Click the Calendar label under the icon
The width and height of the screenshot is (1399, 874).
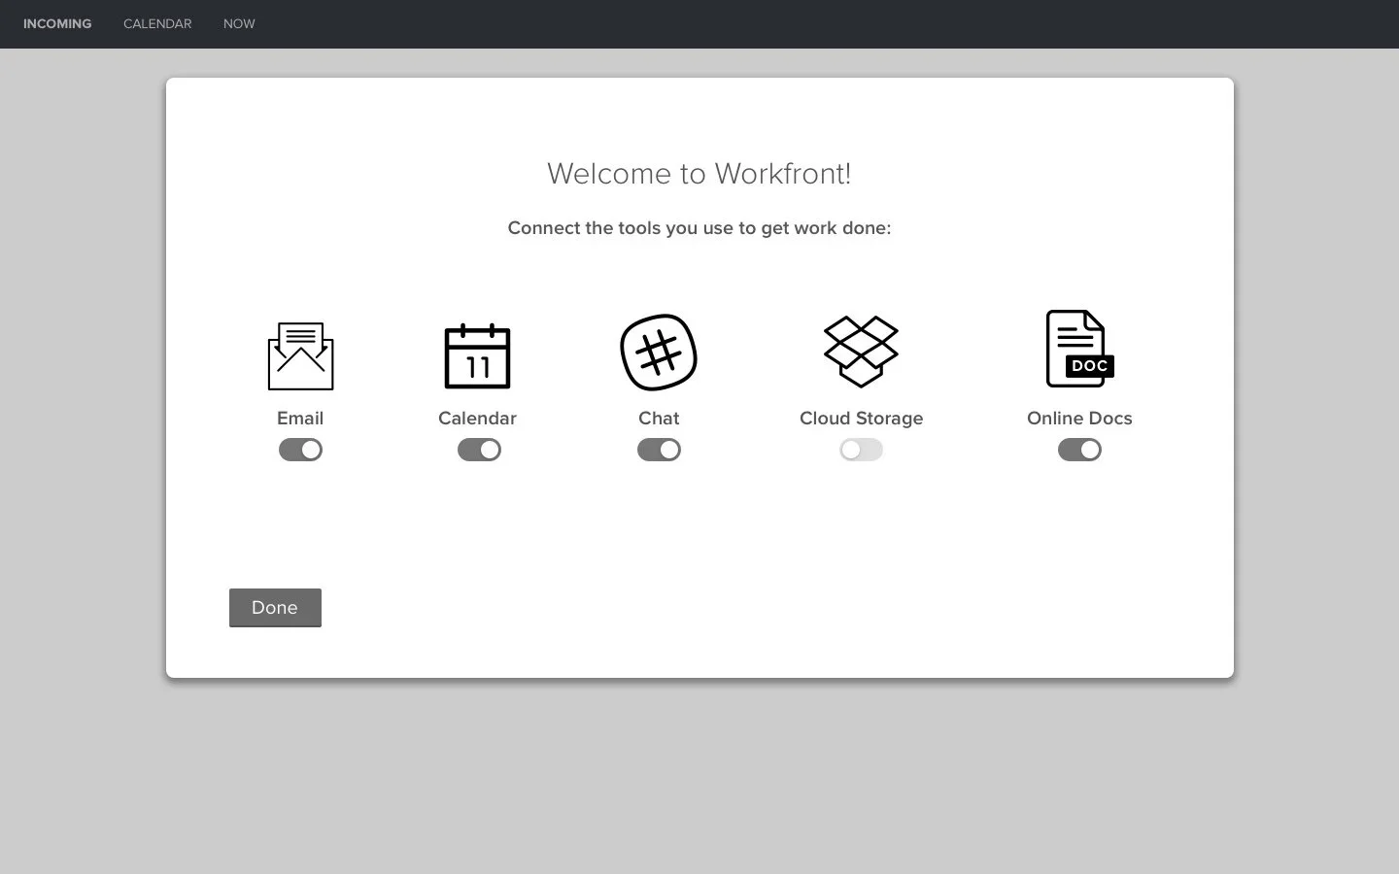point(477,419)
